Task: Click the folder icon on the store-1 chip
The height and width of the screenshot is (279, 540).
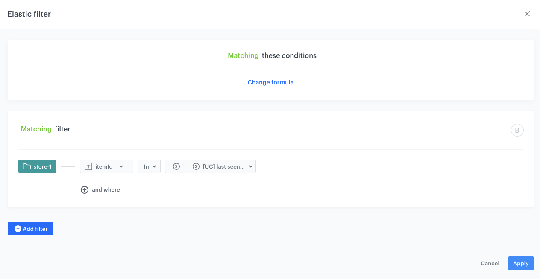Action: click(26, 166)
